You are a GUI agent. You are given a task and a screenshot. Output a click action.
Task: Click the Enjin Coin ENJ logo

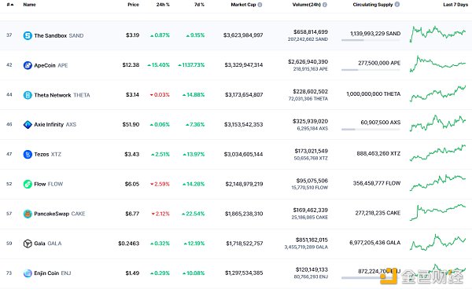point(28,273)
